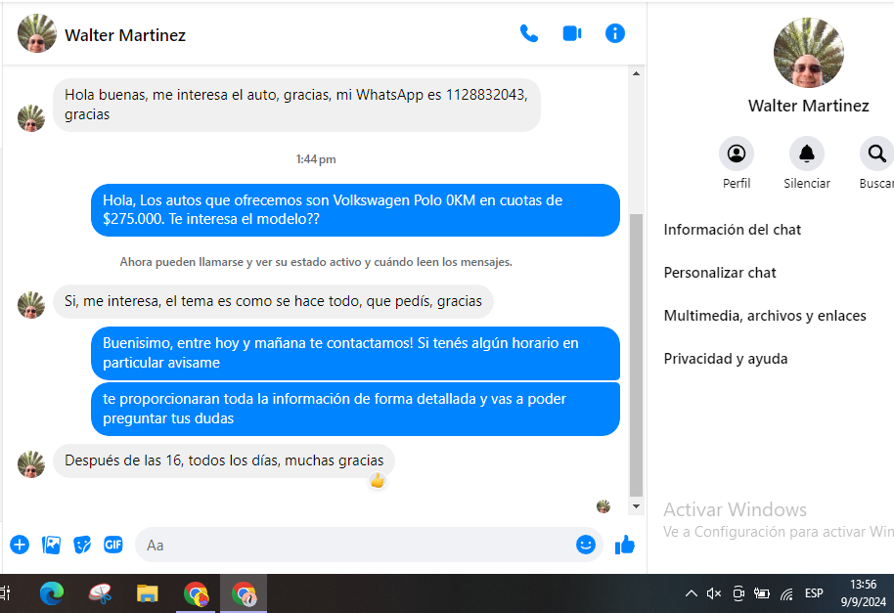
Task: Click the 'te proporcionaran toda la información' message
Action: [355, 409]
